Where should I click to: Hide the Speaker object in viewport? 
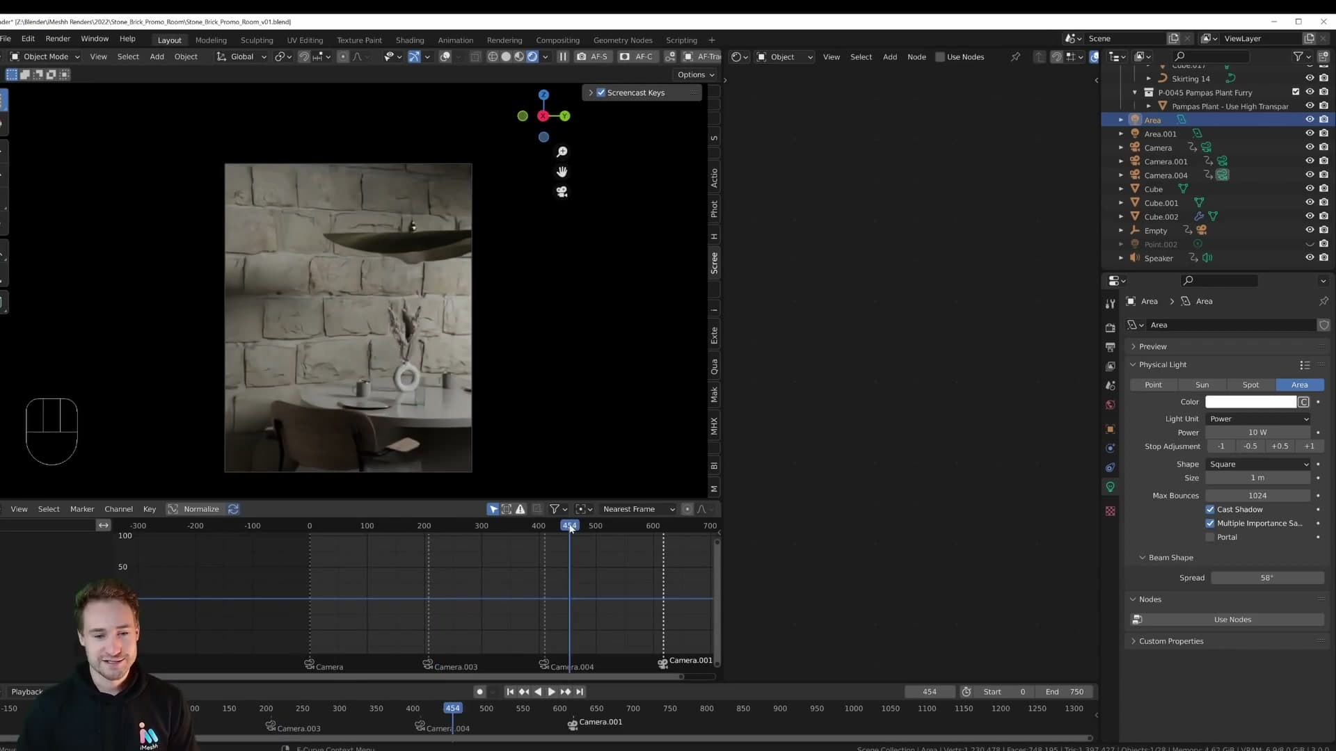coord(1310,258)
